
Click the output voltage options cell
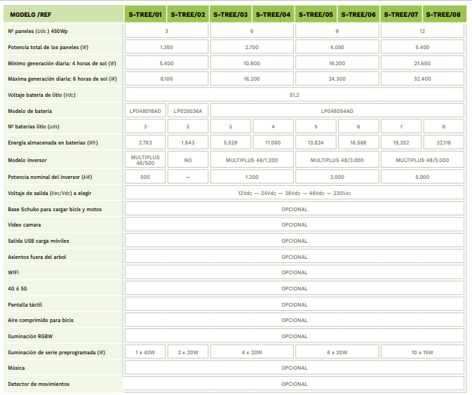pyautogui.click(x=294, y=193)
